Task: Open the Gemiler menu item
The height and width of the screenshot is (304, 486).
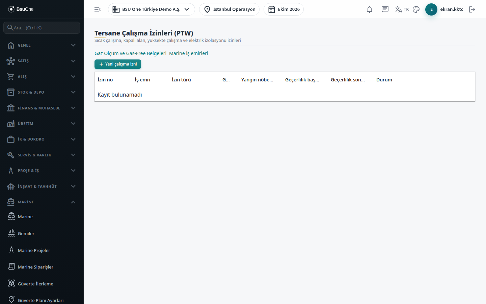Action: 42,233
